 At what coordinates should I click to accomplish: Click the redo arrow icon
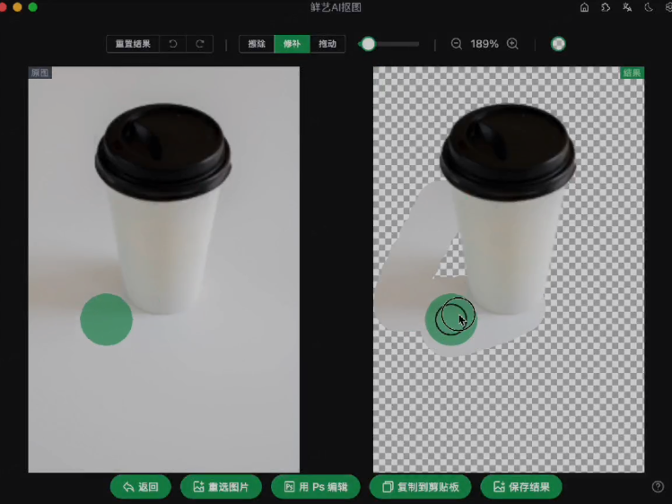(200, 44)
